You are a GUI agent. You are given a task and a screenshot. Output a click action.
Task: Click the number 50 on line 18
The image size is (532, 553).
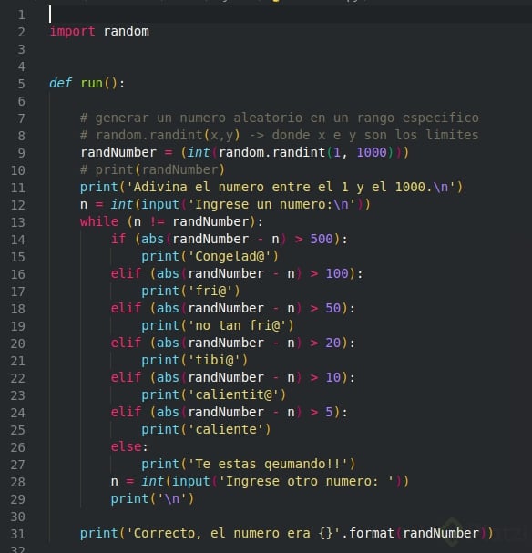point(333,308)
